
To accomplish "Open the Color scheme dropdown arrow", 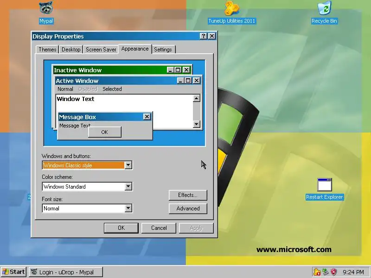I will (x=128, y=186).
